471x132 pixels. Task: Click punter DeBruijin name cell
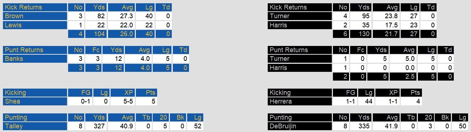point(299,126)
